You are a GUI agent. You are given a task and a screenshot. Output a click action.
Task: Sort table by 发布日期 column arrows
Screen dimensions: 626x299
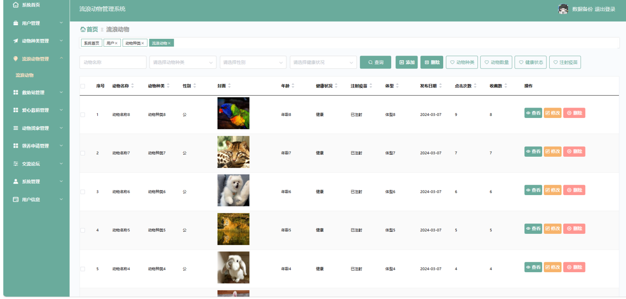pos(440,86)
